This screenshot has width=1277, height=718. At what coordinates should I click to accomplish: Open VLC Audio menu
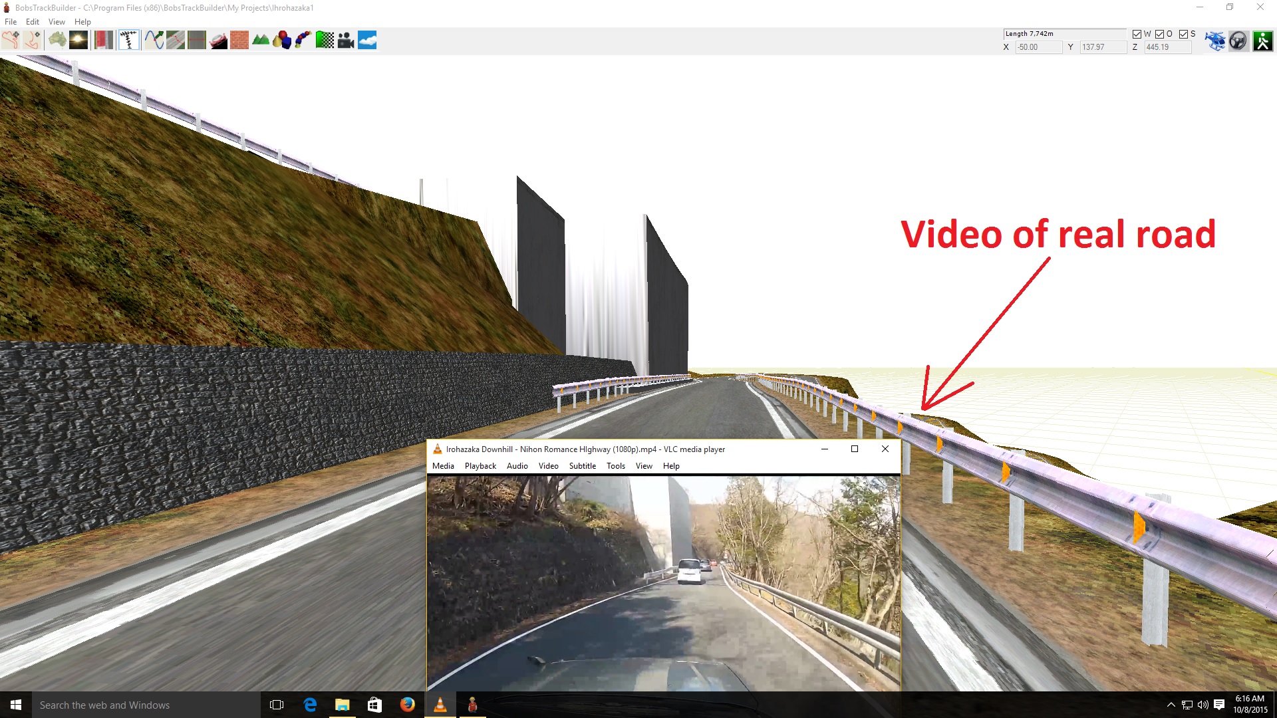pyautogui.click(x=517, y=466)
